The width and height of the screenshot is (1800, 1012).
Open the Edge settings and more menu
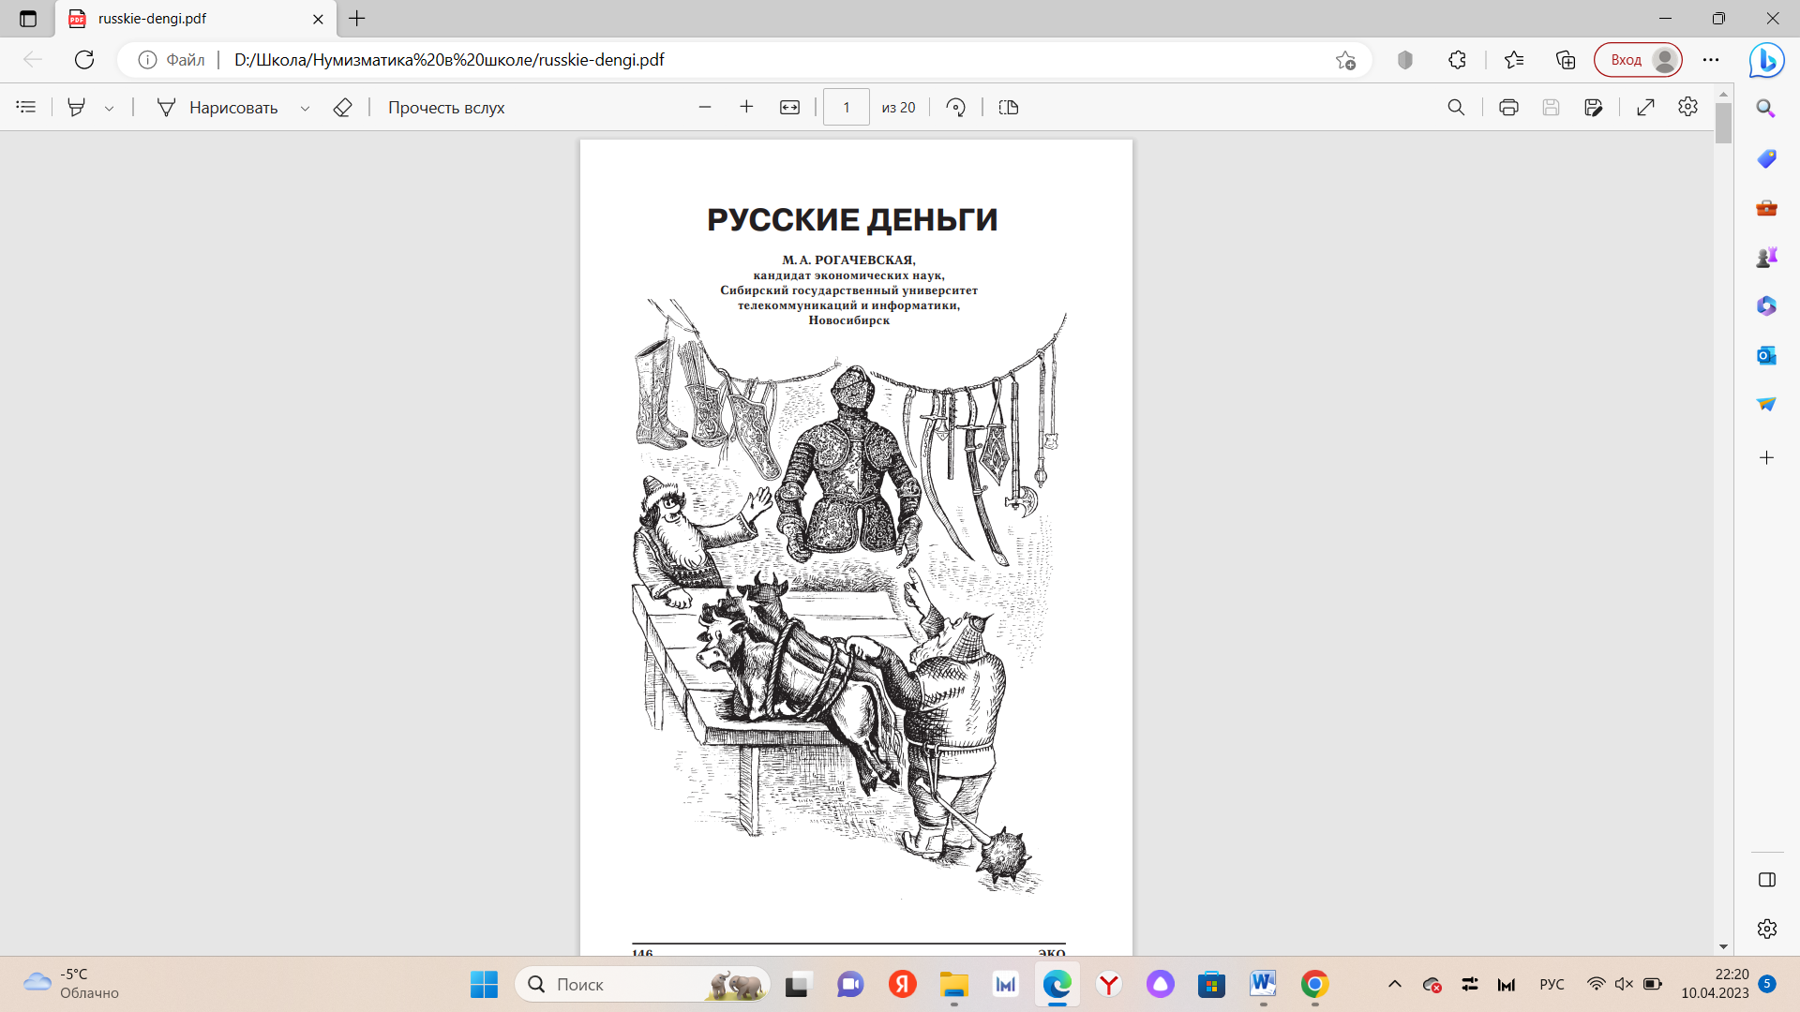click(x=1711, y=60)
